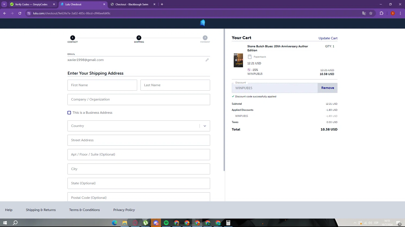Check This is a Business Address
405x227 pixels.
point(69,113)
